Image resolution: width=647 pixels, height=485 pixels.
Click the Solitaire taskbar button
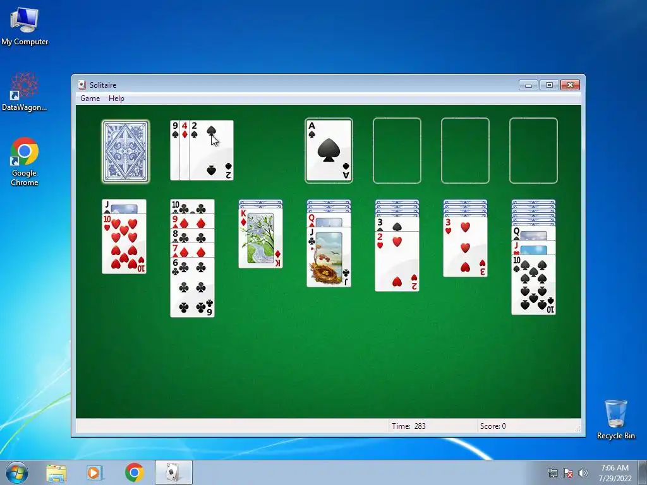tap(174, 472)
